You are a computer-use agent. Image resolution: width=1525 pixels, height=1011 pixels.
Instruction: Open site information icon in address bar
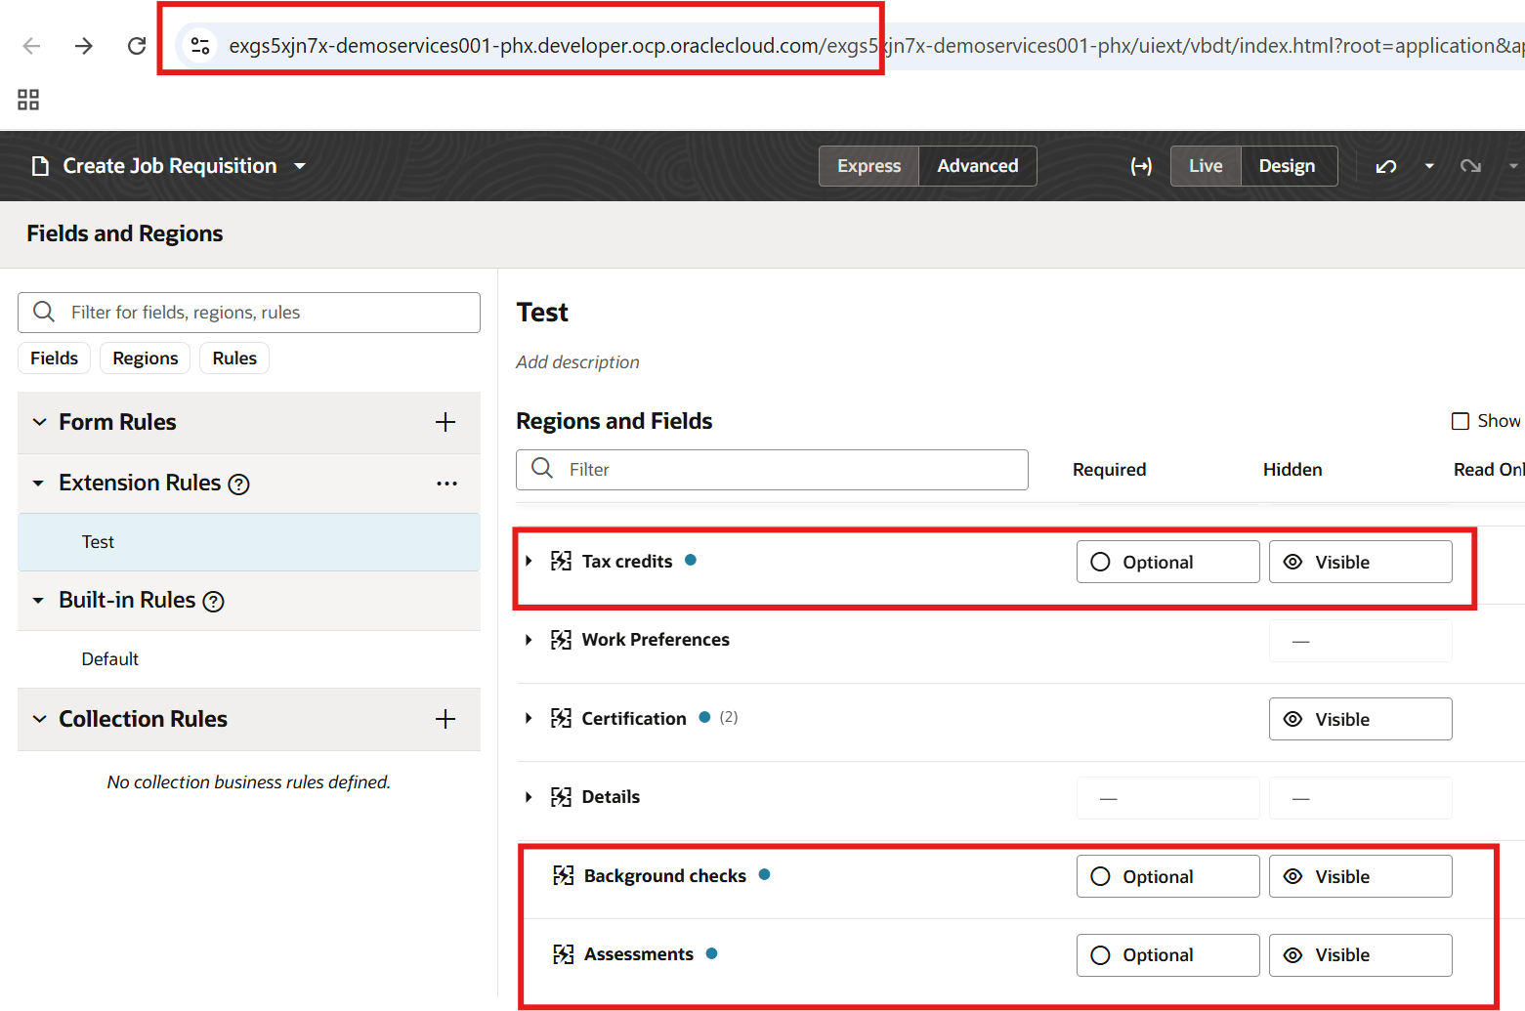tap(200, 46)
